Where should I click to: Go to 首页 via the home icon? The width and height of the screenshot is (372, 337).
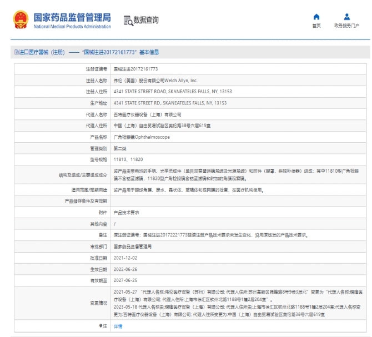click(316, 17)
